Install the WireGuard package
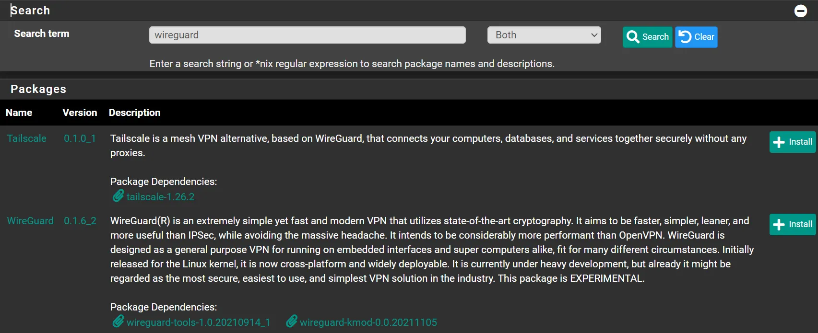Screen dimensions: 818x333 pyautogui.click(x=792, y=224)
